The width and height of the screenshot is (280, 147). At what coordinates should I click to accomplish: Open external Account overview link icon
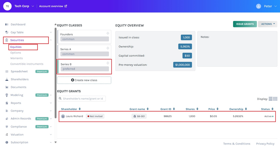coord(66,6)
